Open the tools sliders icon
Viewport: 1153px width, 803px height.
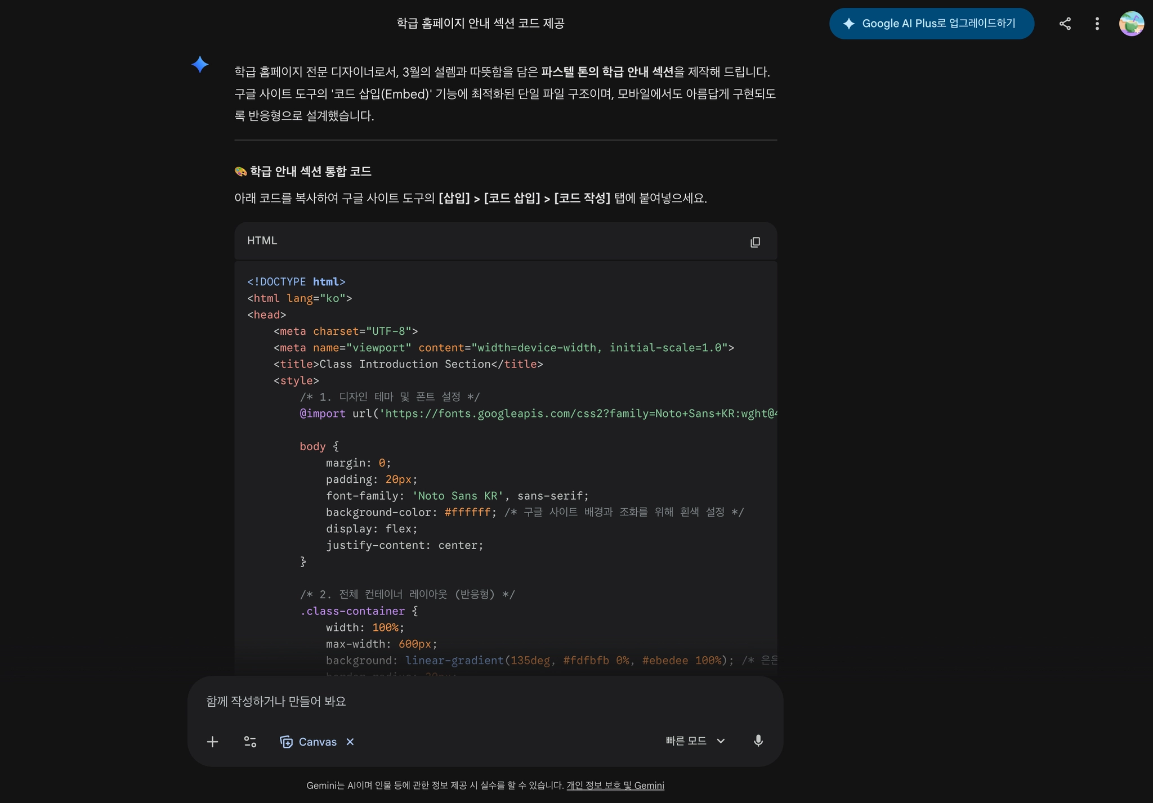(250, 742)
